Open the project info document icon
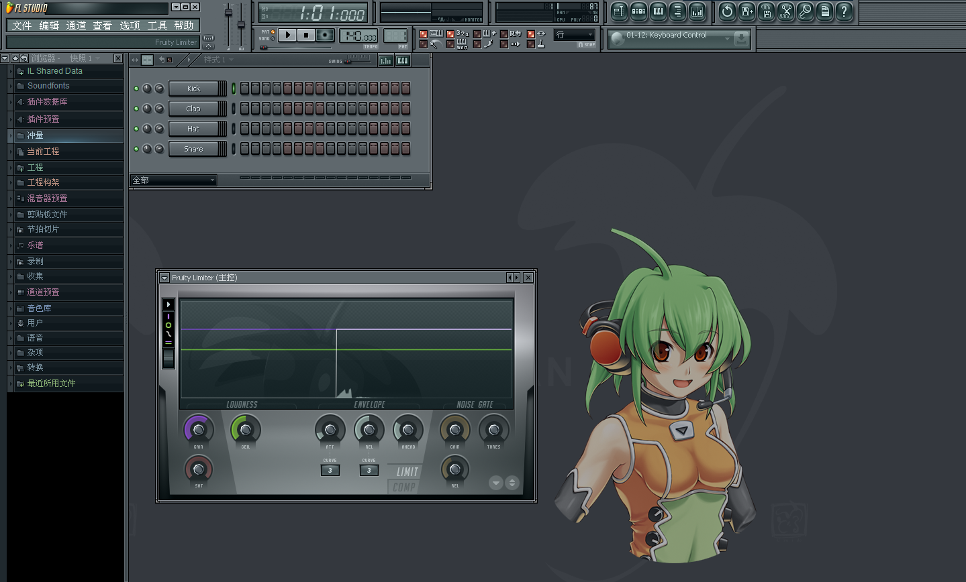 (x=824, y=11)
